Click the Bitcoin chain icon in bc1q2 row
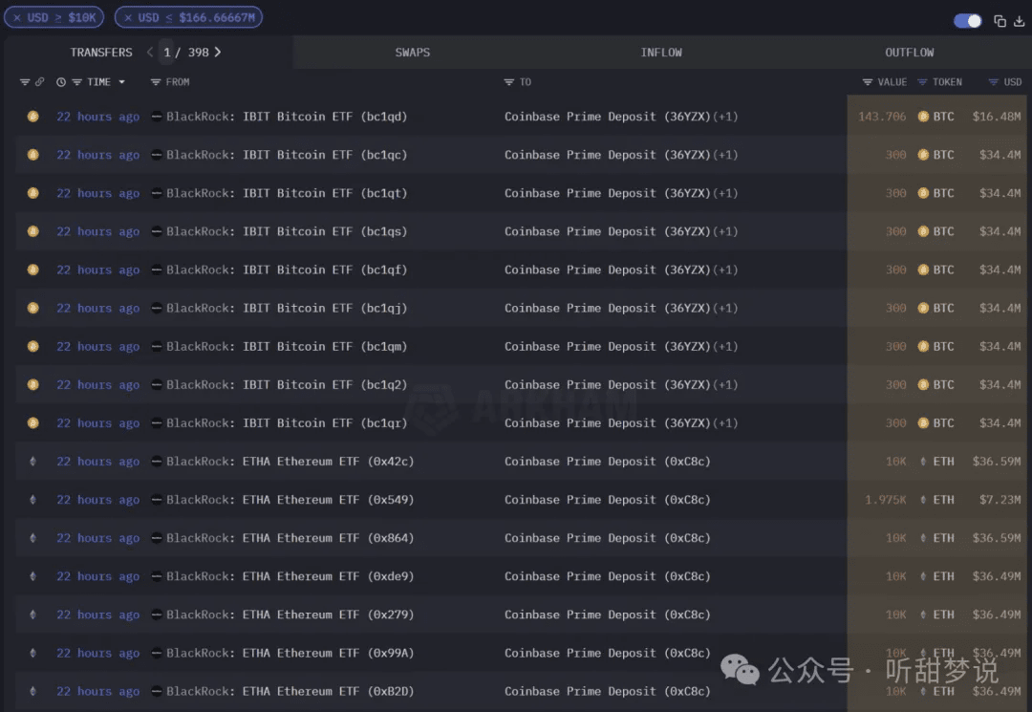 pos(32,384)
